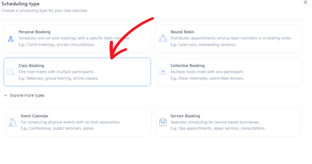Pick the Collective Booking title

pyautogui.click(x=187, y=66)
